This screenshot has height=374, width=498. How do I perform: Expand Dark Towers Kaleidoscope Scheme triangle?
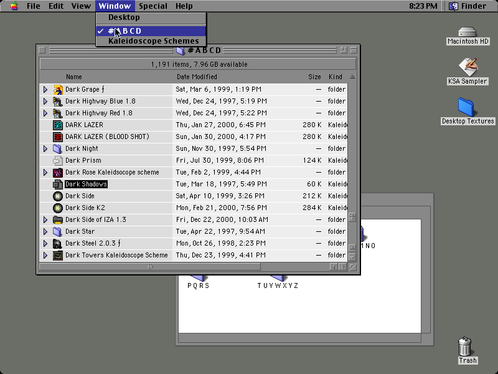coord(45,255)
